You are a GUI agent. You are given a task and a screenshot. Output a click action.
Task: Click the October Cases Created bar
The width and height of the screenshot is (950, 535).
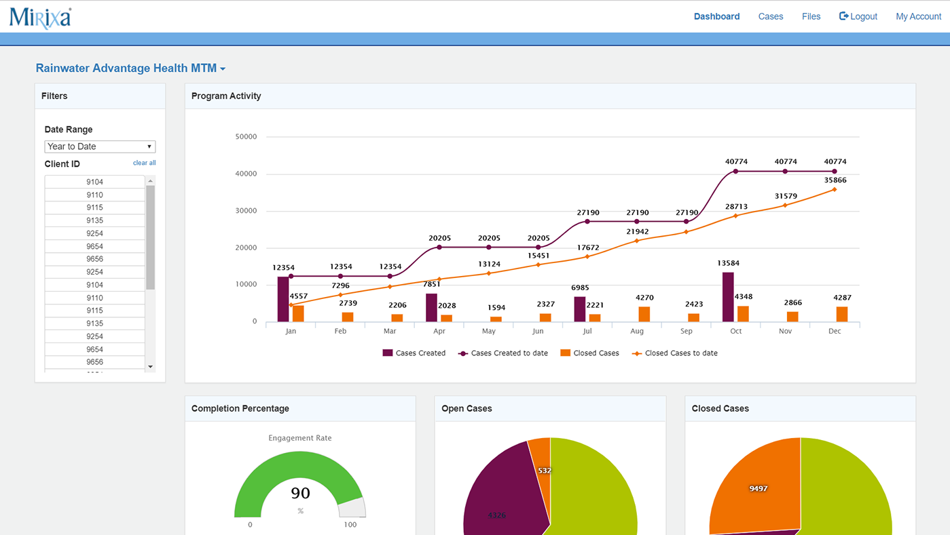pyautogui.click(x=728, y=297)
